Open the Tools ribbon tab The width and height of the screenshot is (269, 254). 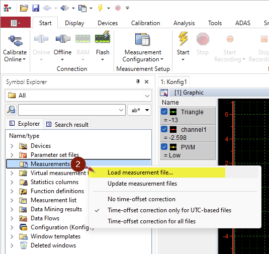(215, 23)
